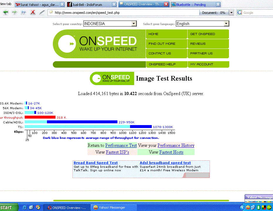Click the green Back arrow
This screenshot has height=211, width=273.
(x=6, y=12)
